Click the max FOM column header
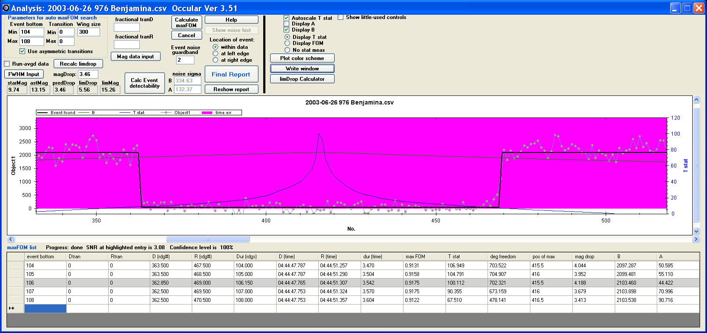This screenshot has height=333, width=707. click(x=424, y=257)
